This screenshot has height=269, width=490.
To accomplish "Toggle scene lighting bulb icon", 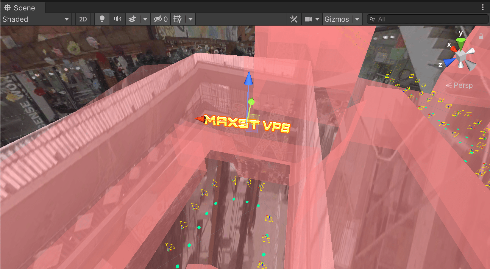I will tap(102, 19).
